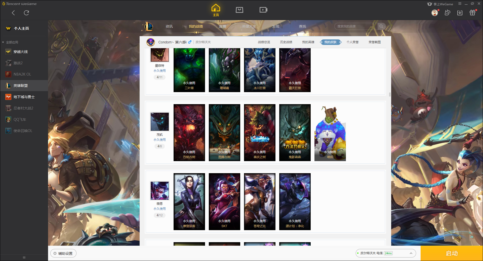
Task: Click the 掌上WeGame mobile link
Action: pos(440,4)
